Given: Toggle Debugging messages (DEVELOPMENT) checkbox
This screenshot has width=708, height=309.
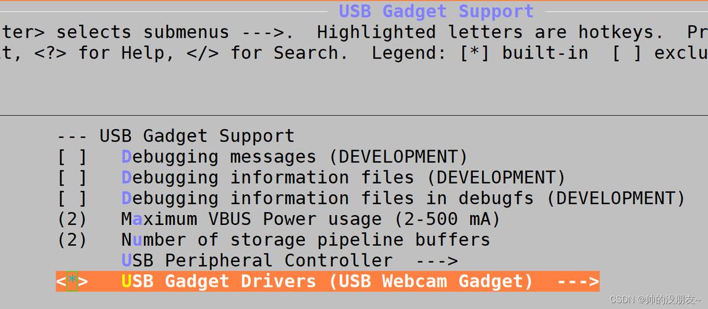Looking at the screenshot, I should tap(72, 157).
